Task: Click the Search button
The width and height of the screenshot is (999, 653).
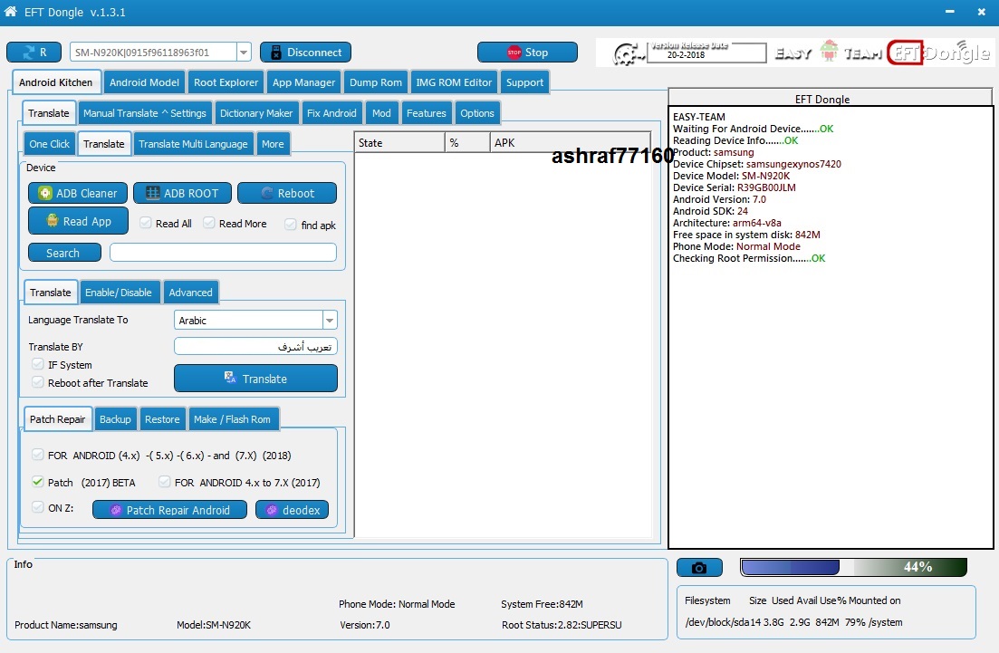Action: pyautogui.click(x=64, y=253)
